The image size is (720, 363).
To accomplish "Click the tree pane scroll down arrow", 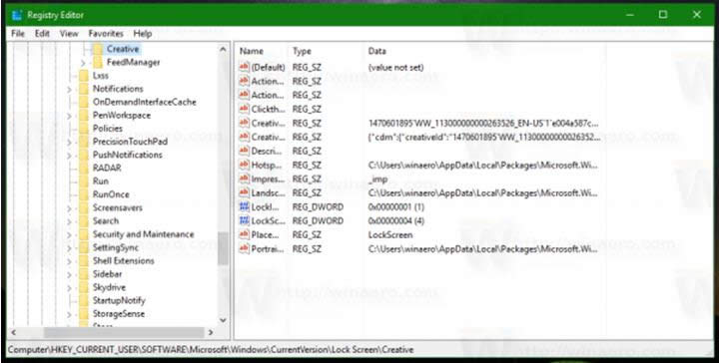I will coord(223,320).
